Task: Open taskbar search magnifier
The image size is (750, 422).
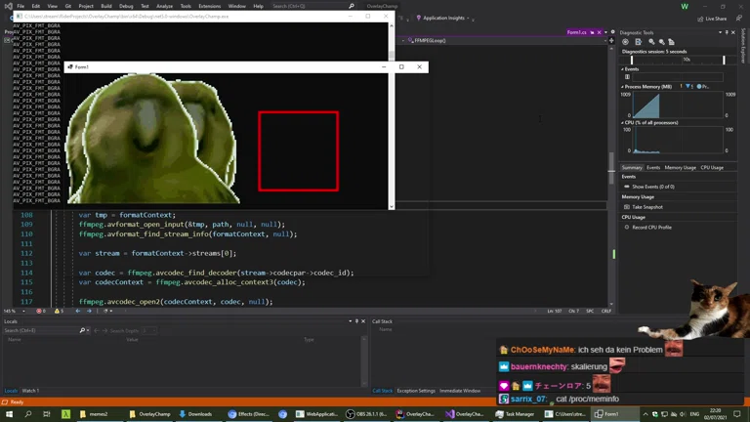Action: 27,414
